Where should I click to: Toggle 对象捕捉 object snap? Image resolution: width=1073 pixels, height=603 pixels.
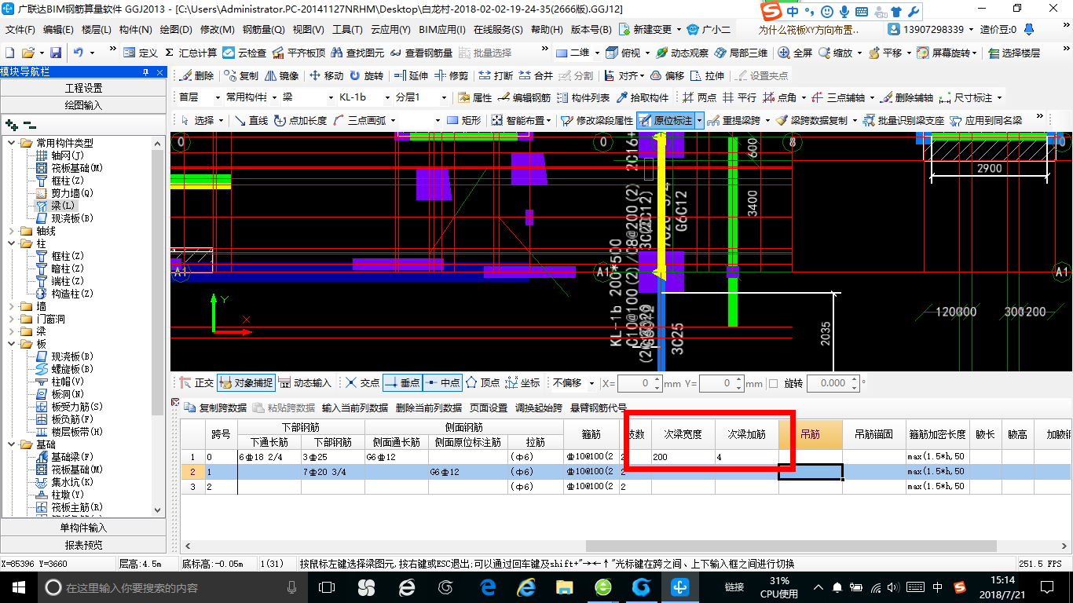click(246, 382)
